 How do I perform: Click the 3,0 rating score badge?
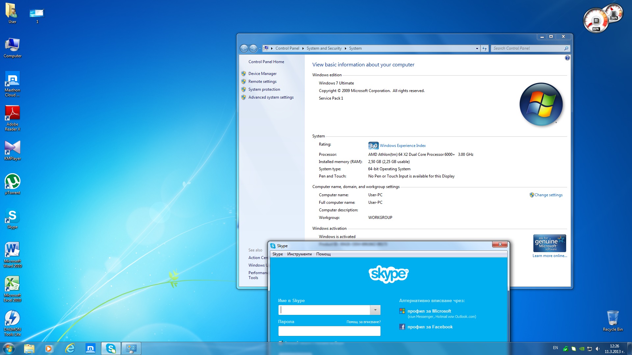[x=373, y=146]
